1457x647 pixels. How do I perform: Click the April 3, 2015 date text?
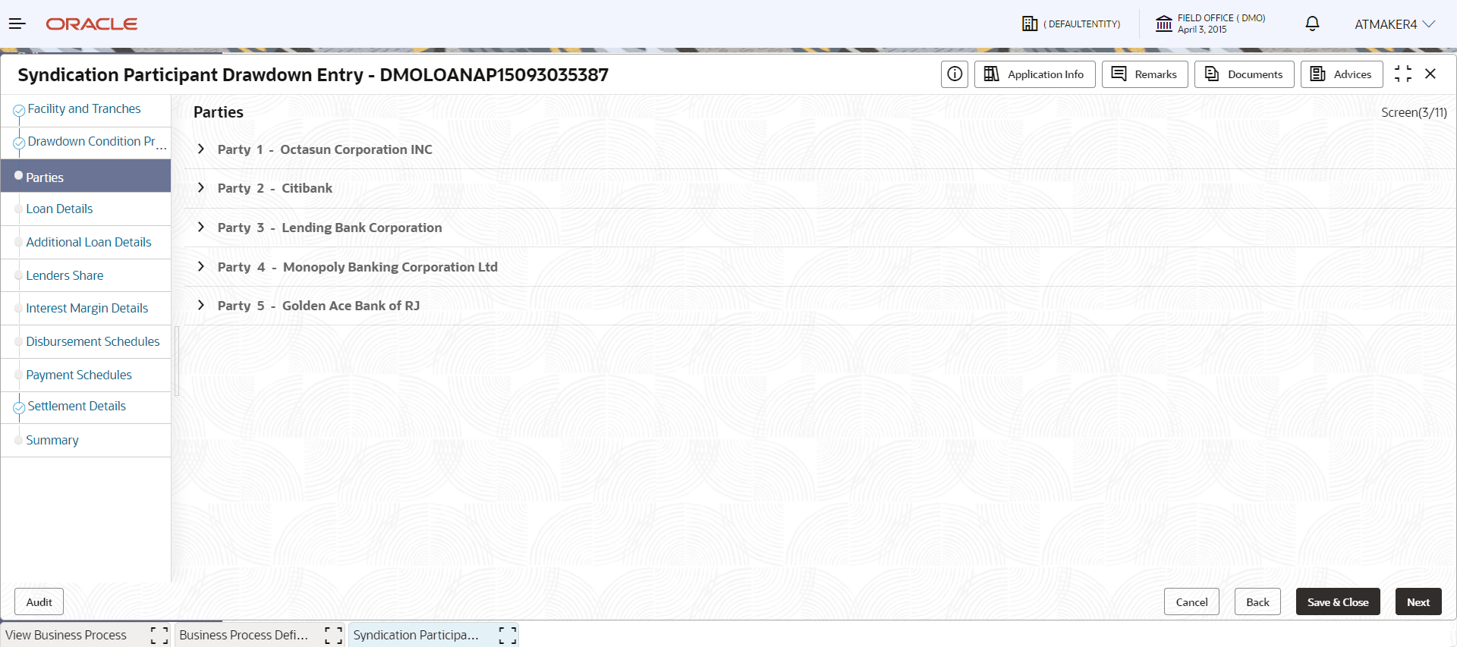(x=1202, y=30)
